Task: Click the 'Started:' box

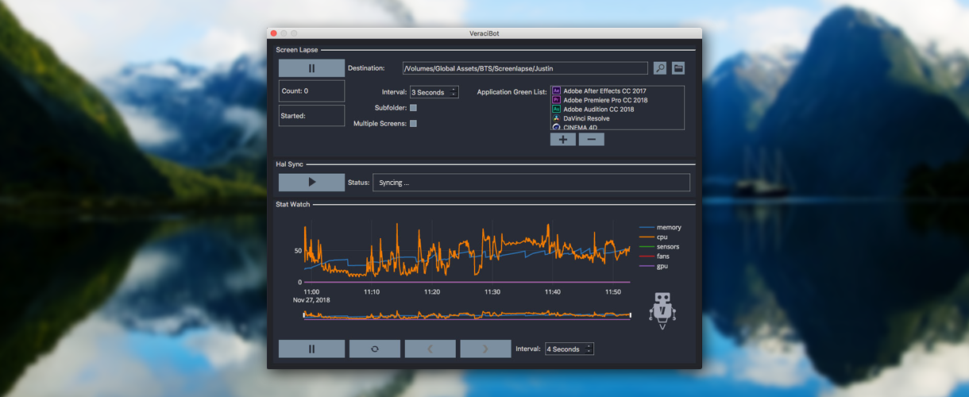Action: click(x=311, y=115)
